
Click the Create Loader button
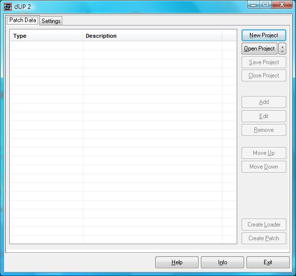[x=264, y=225]
